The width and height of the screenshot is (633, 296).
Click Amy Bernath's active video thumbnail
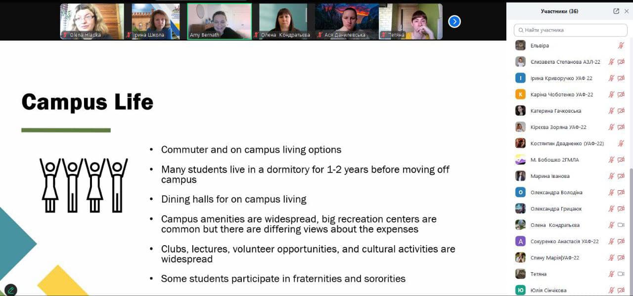(x=219, y=21)
